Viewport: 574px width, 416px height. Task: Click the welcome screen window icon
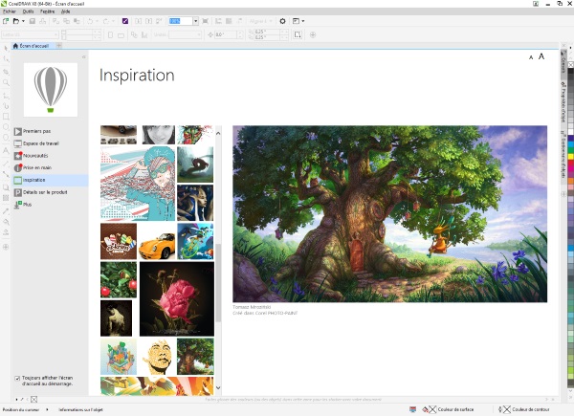296,21
